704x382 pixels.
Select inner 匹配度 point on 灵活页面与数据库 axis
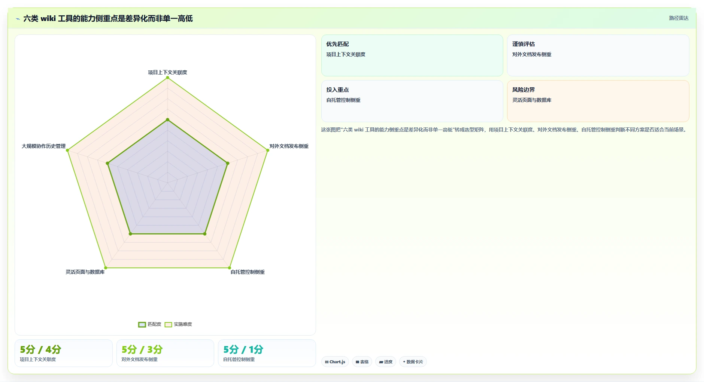pyautogui.click(x=130, y=234)
